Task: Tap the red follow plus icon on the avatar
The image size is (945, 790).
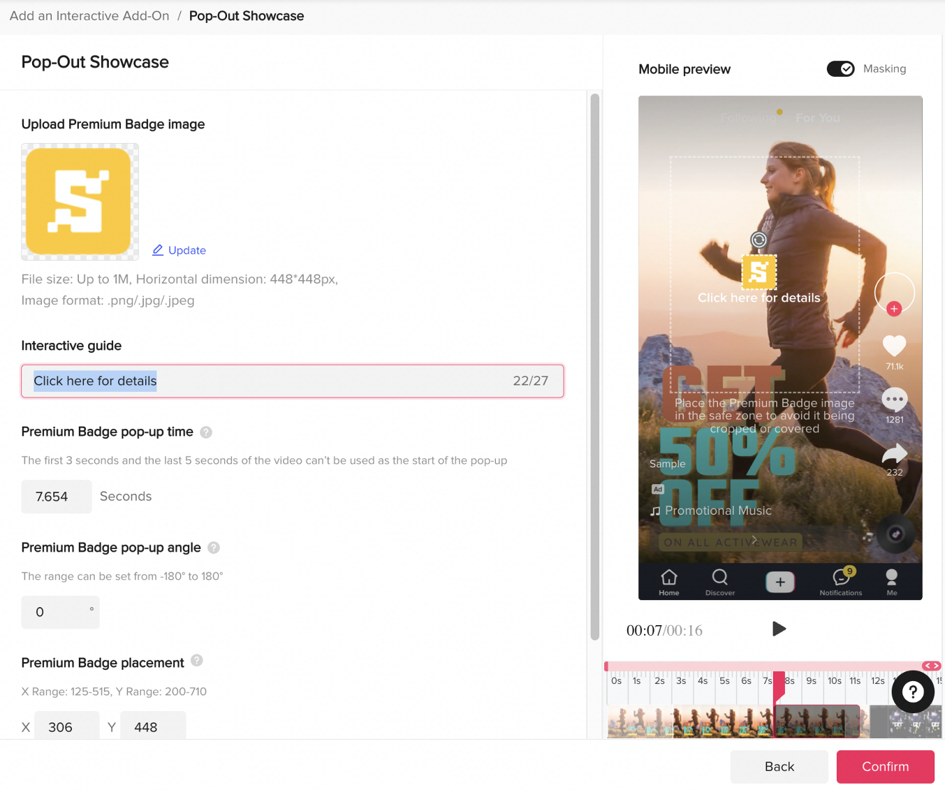Action: click(894, 308)
